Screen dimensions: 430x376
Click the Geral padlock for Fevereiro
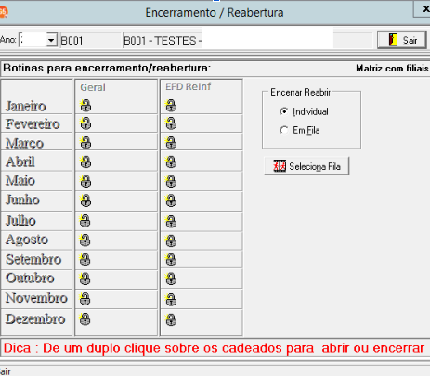pos(85,123)
